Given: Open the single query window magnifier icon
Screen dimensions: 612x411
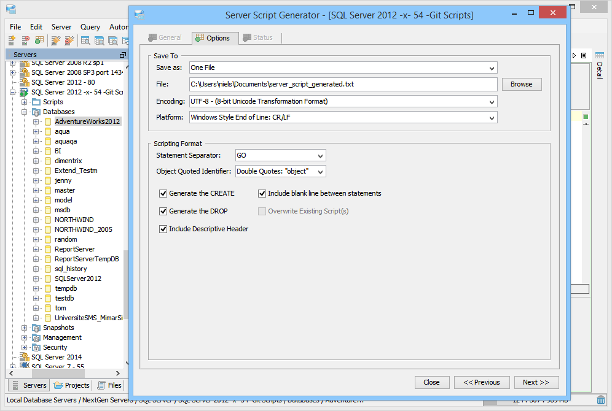Looking at the screenshot, I should (85, 40).
